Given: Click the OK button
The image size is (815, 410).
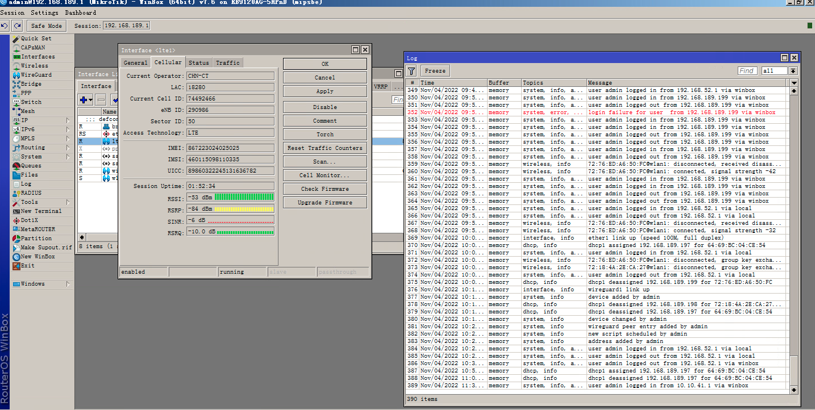Looking at the screenshot, I should pyautogui.click(x=325, y=64).
